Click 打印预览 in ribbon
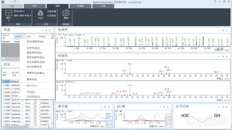This screenshot has width=232, height=130. (x=52, y=16)
